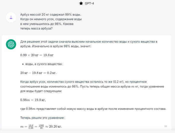Click the italic m in 'масса арбуза m кг'
Viewport: 175px width, 133px height.
(x=132, y=87)
